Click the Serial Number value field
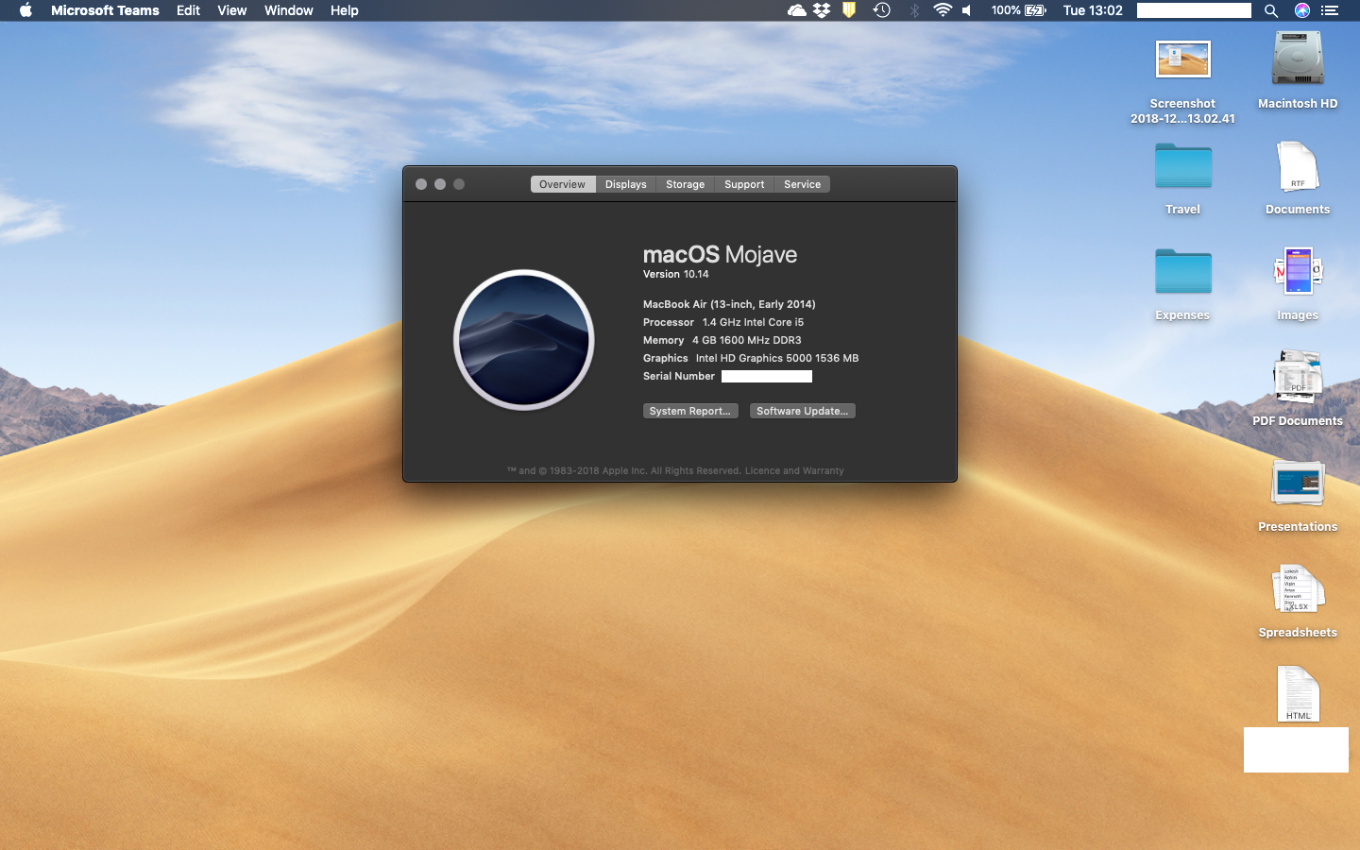1360x850 pixels. coord(767,376)
